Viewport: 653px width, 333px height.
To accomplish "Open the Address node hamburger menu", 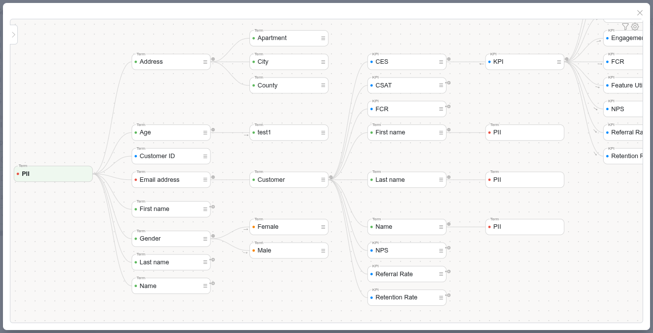I will pos(205,62).
